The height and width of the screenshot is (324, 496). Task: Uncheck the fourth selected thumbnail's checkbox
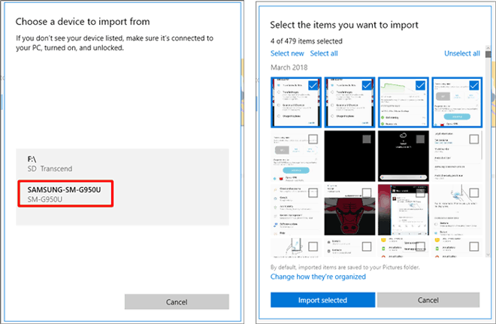473,85
